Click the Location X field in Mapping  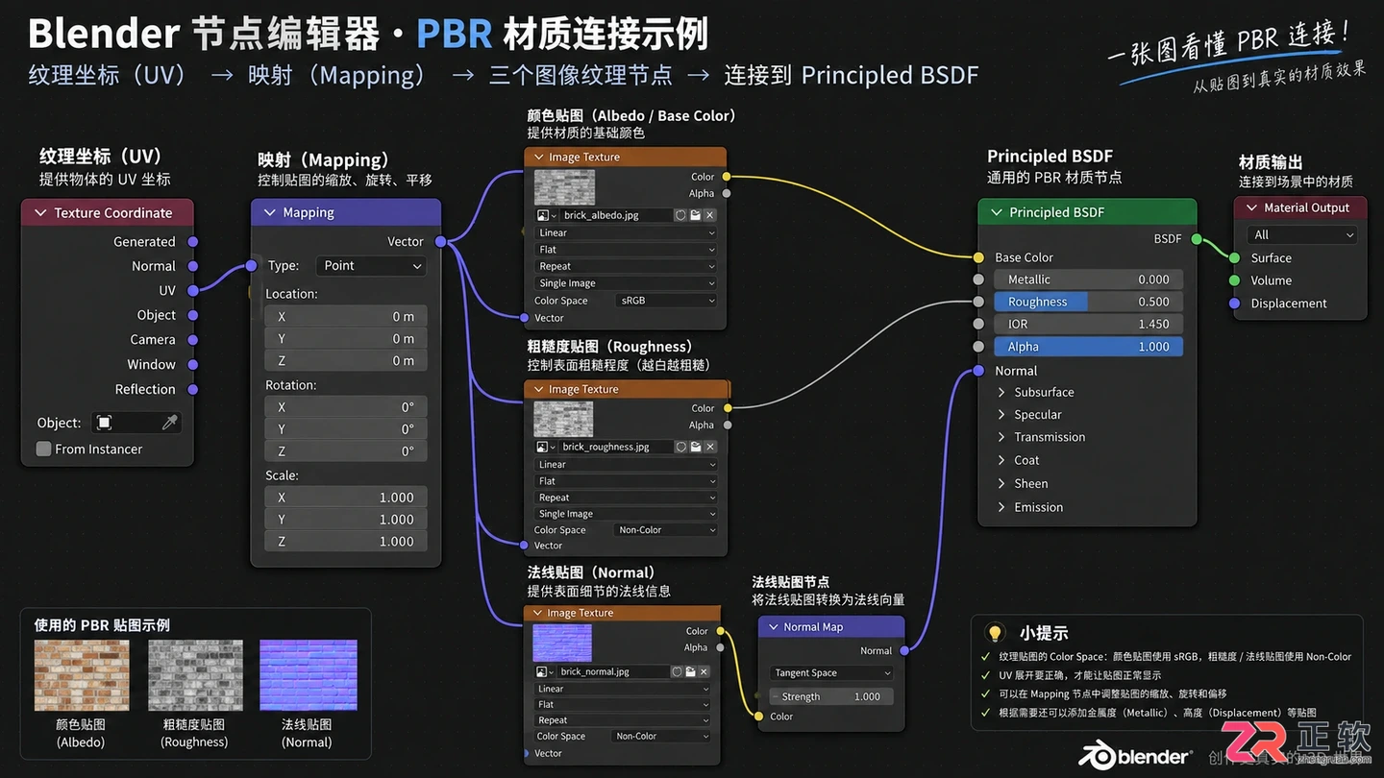click(346, 317)
